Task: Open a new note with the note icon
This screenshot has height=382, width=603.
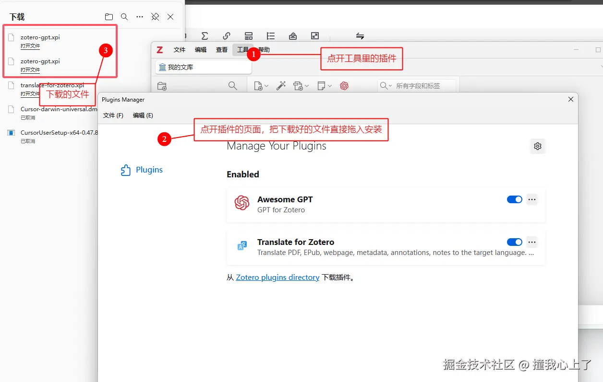Action: 322,85
